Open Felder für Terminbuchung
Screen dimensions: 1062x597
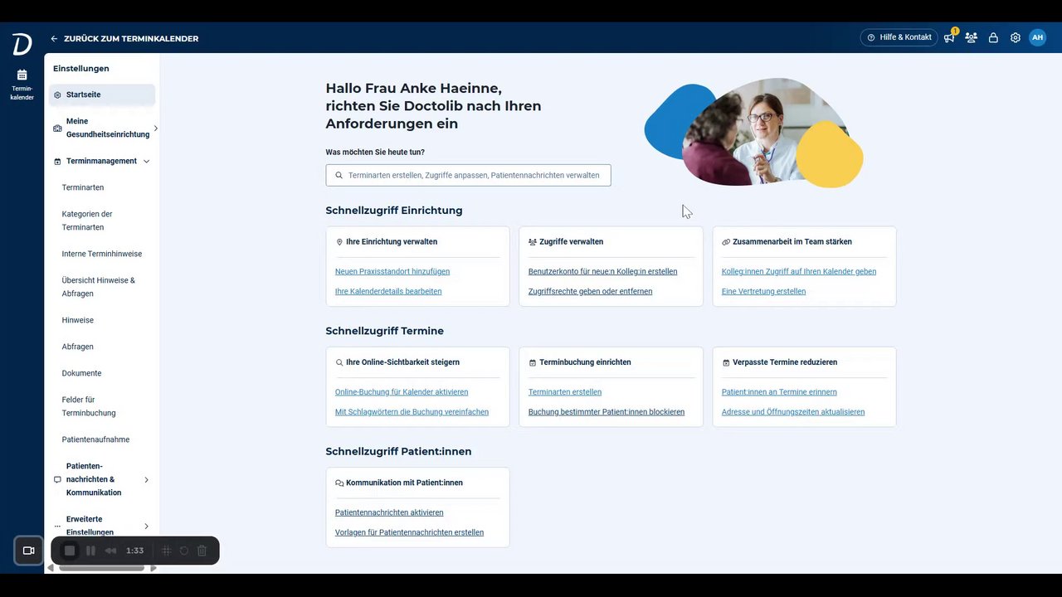89,406
